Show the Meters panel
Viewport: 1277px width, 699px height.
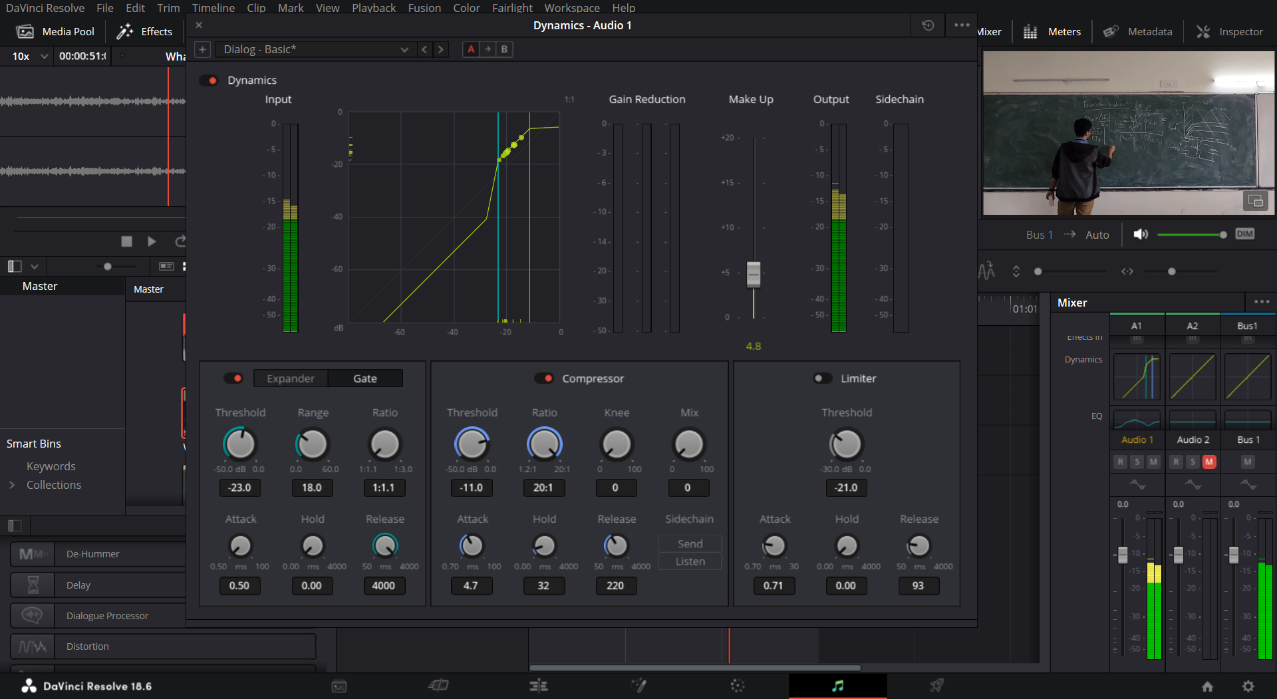click(1052, 31)
